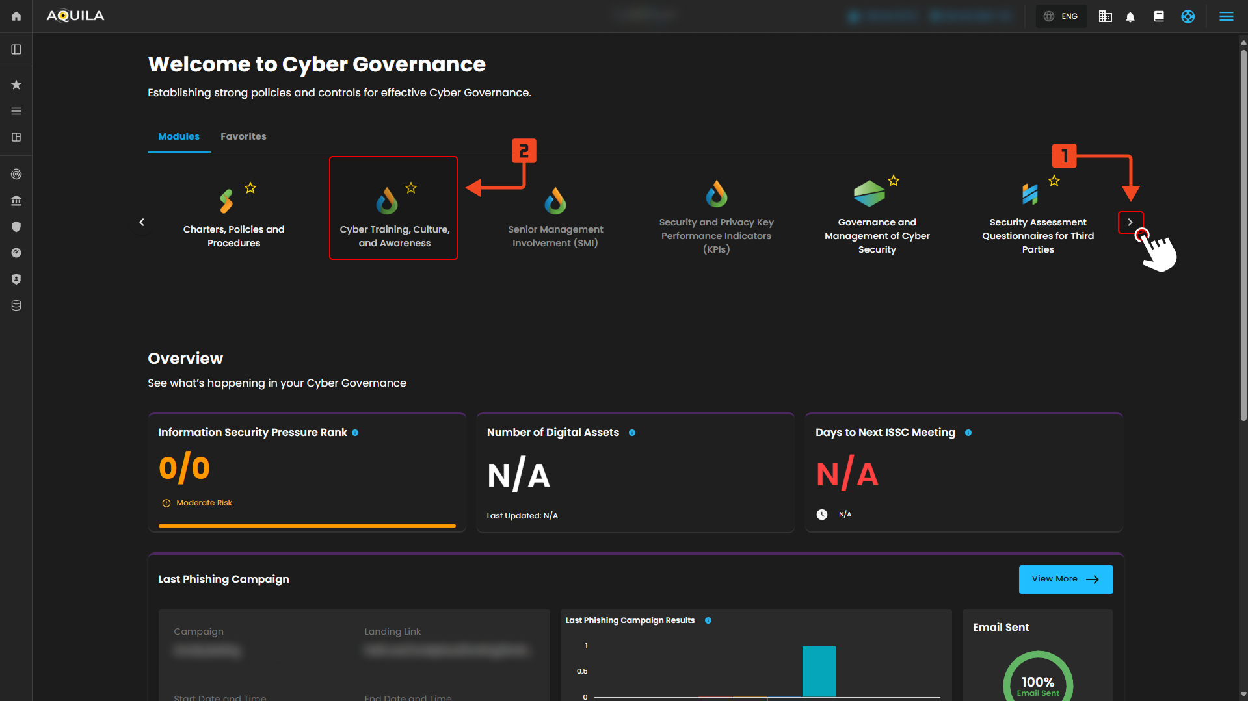The height and width of the screenshot is (701, 1248).
Task: Open the favorites star icon in the sidebar
Action: (x=16, y=85)
